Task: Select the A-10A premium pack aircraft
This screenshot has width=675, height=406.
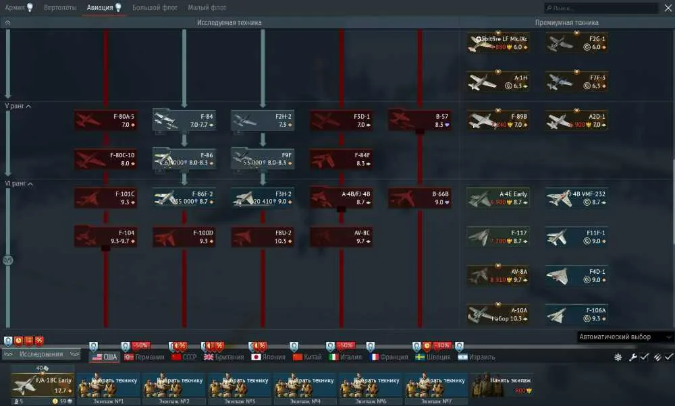Action: coord(498,314)
